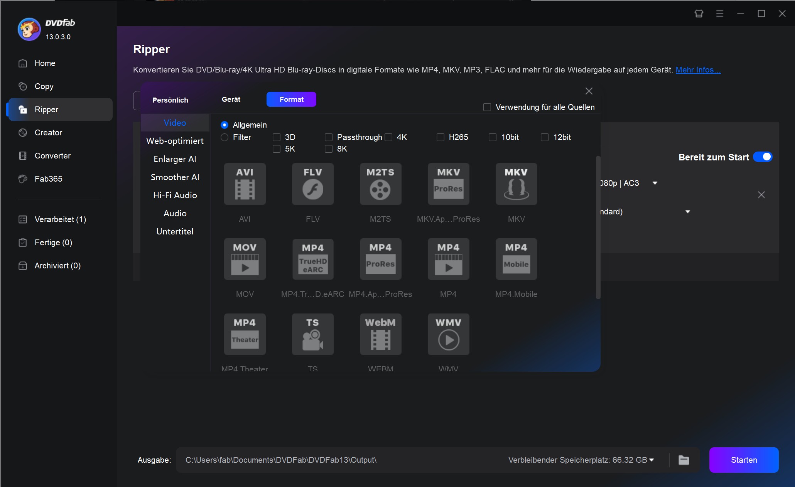Check the Passthrough checkbox
Screen dimensions: 795x487
[x=329, y=137]
